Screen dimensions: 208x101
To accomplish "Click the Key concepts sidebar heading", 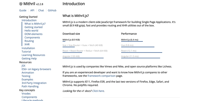I will pos(27,90).
